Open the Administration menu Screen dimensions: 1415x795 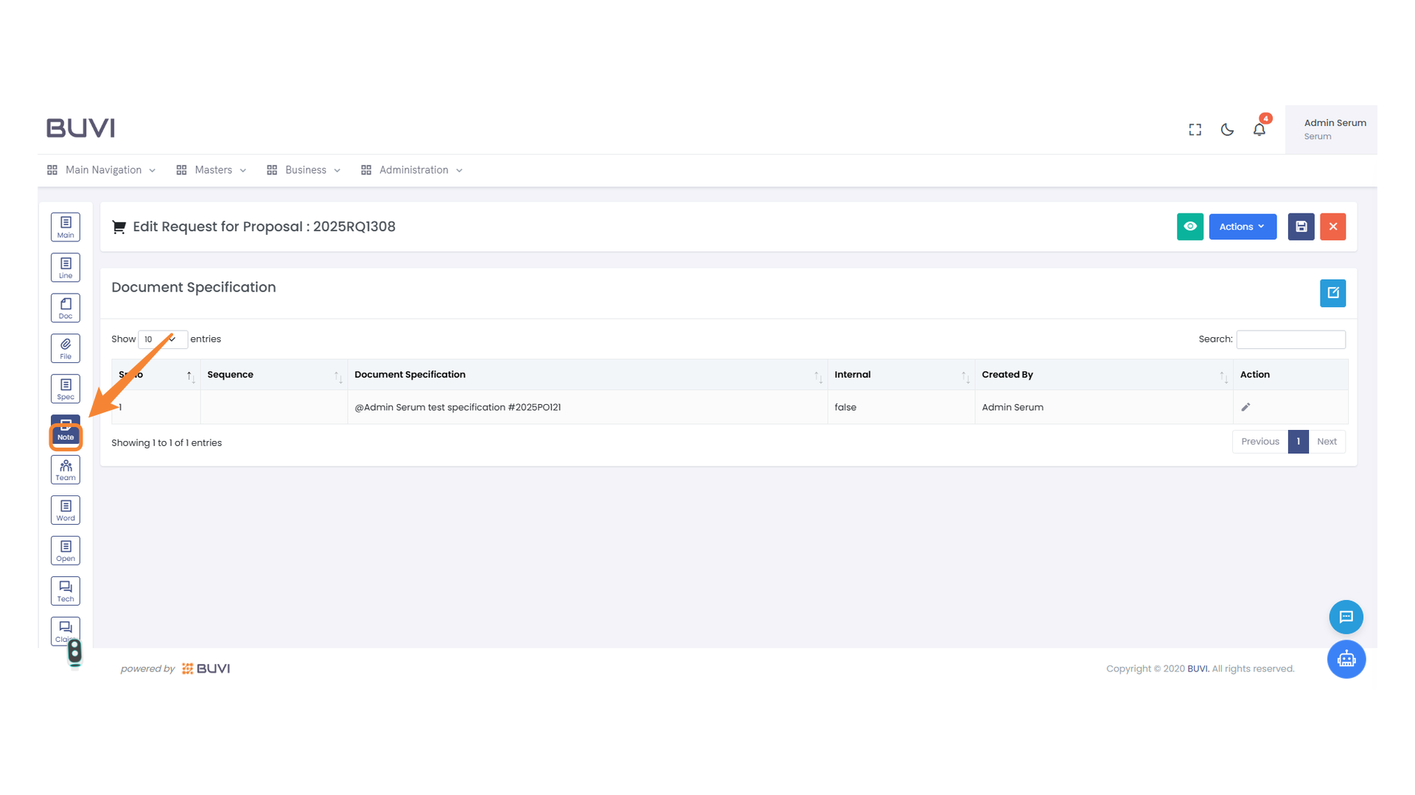pos(413,170)
